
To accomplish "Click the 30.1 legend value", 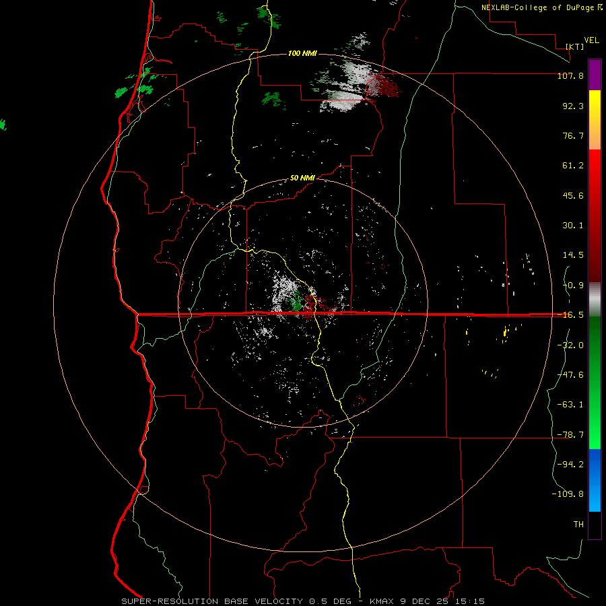I will pyautogui.click(x=573, y=226).
